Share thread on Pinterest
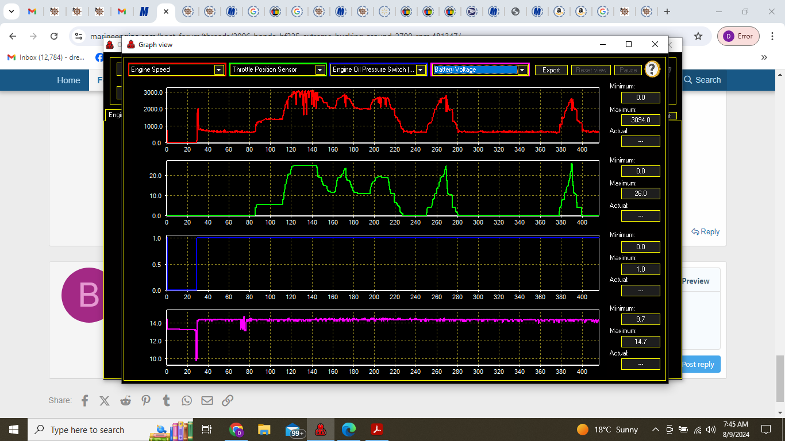This screenshot has width=785, height=441. point(146,400)
